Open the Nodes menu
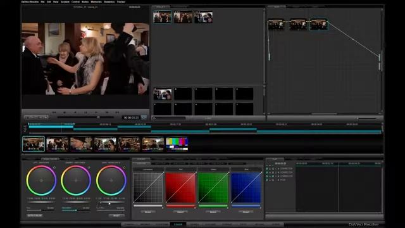The height and width of the screenshot is (228, 405). 85,2
